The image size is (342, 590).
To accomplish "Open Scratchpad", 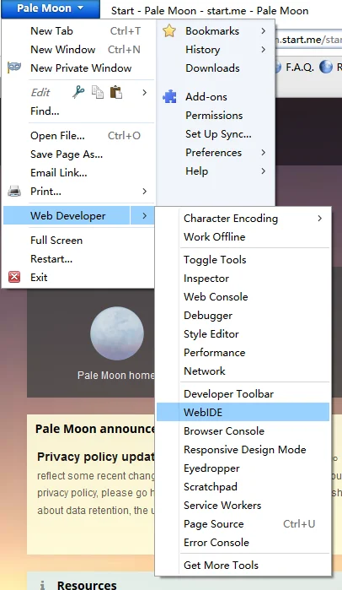I will (243, 486).
